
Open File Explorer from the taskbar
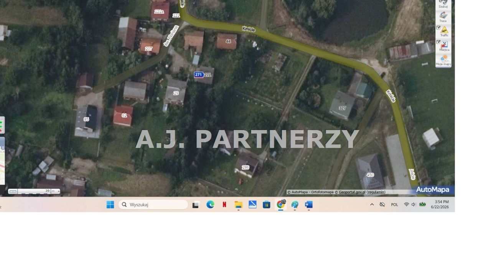click(x=238, y=205)
